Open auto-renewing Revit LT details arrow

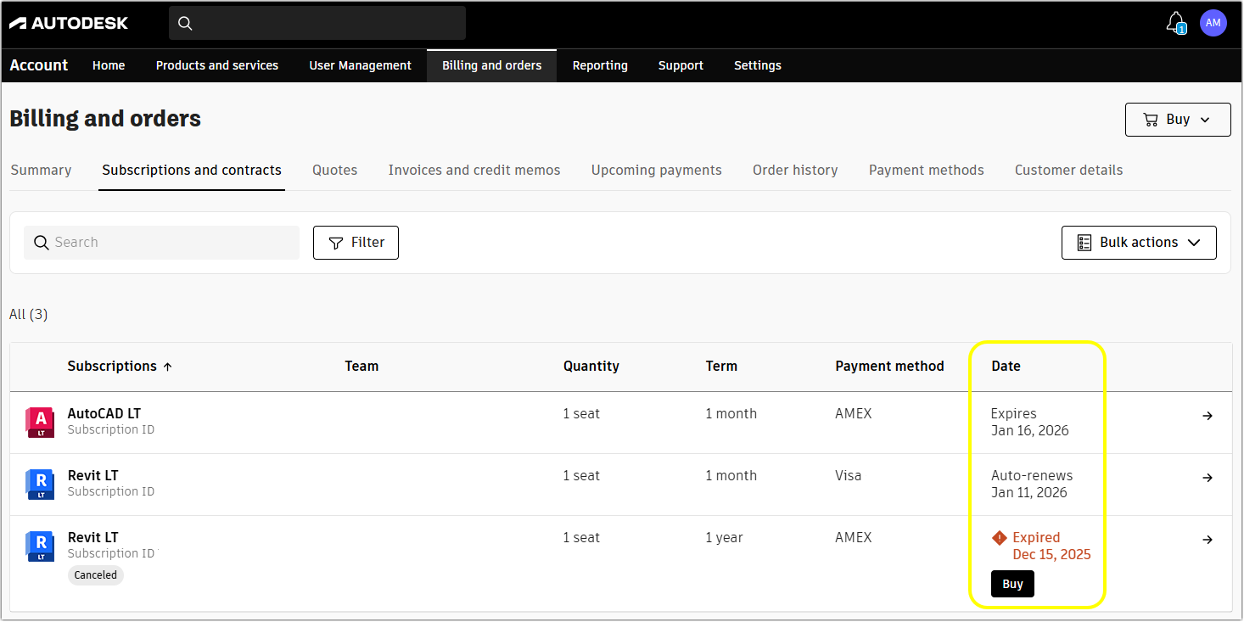coord(1208,478)
